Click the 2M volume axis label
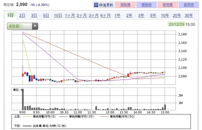 [180, 95]
